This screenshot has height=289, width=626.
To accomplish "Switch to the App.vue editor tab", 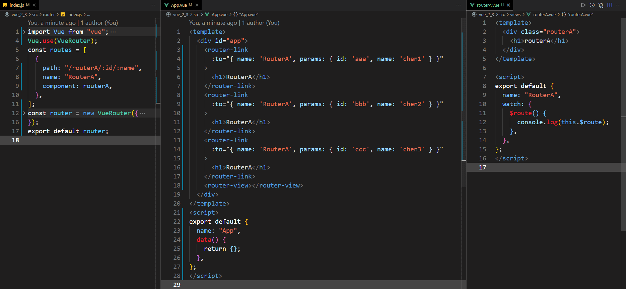I will pyautogui.click(x=181, y=5).
